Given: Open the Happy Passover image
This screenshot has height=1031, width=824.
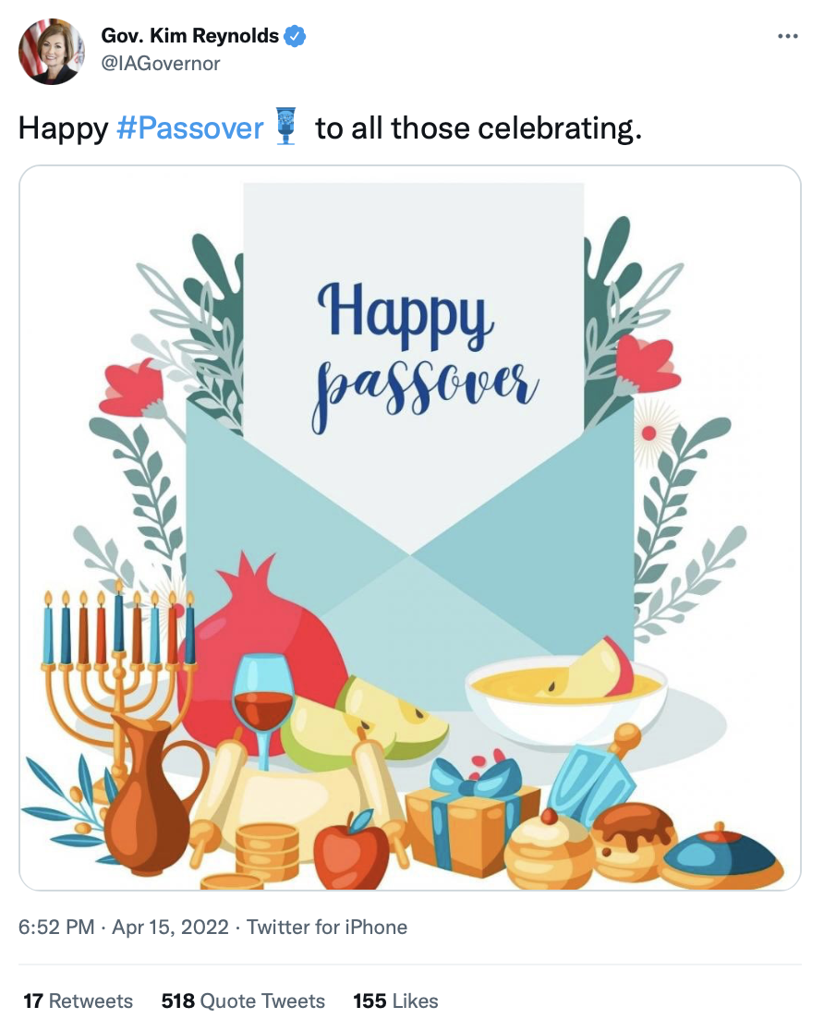Looking at the screenshot, I should (410, 528).
